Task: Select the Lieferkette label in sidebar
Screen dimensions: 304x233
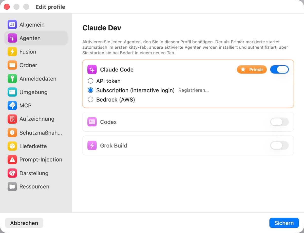Action: coord(33,146)
